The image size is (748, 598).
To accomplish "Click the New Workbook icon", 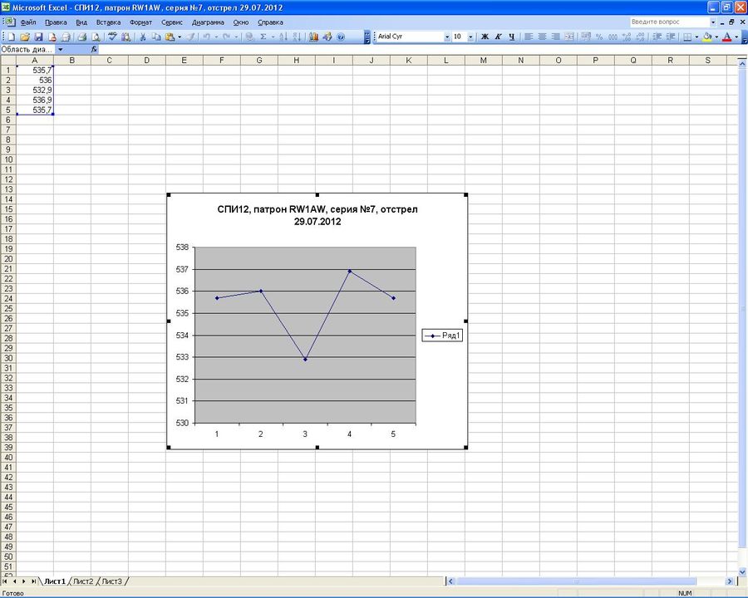I will pos(12,37).
